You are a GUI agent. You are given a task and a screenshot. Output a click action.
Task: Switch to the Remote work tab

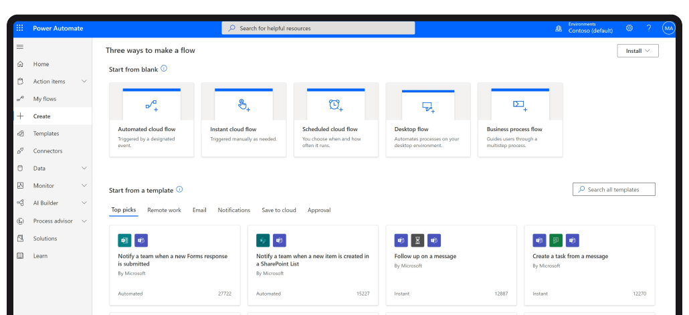[164, 210]
